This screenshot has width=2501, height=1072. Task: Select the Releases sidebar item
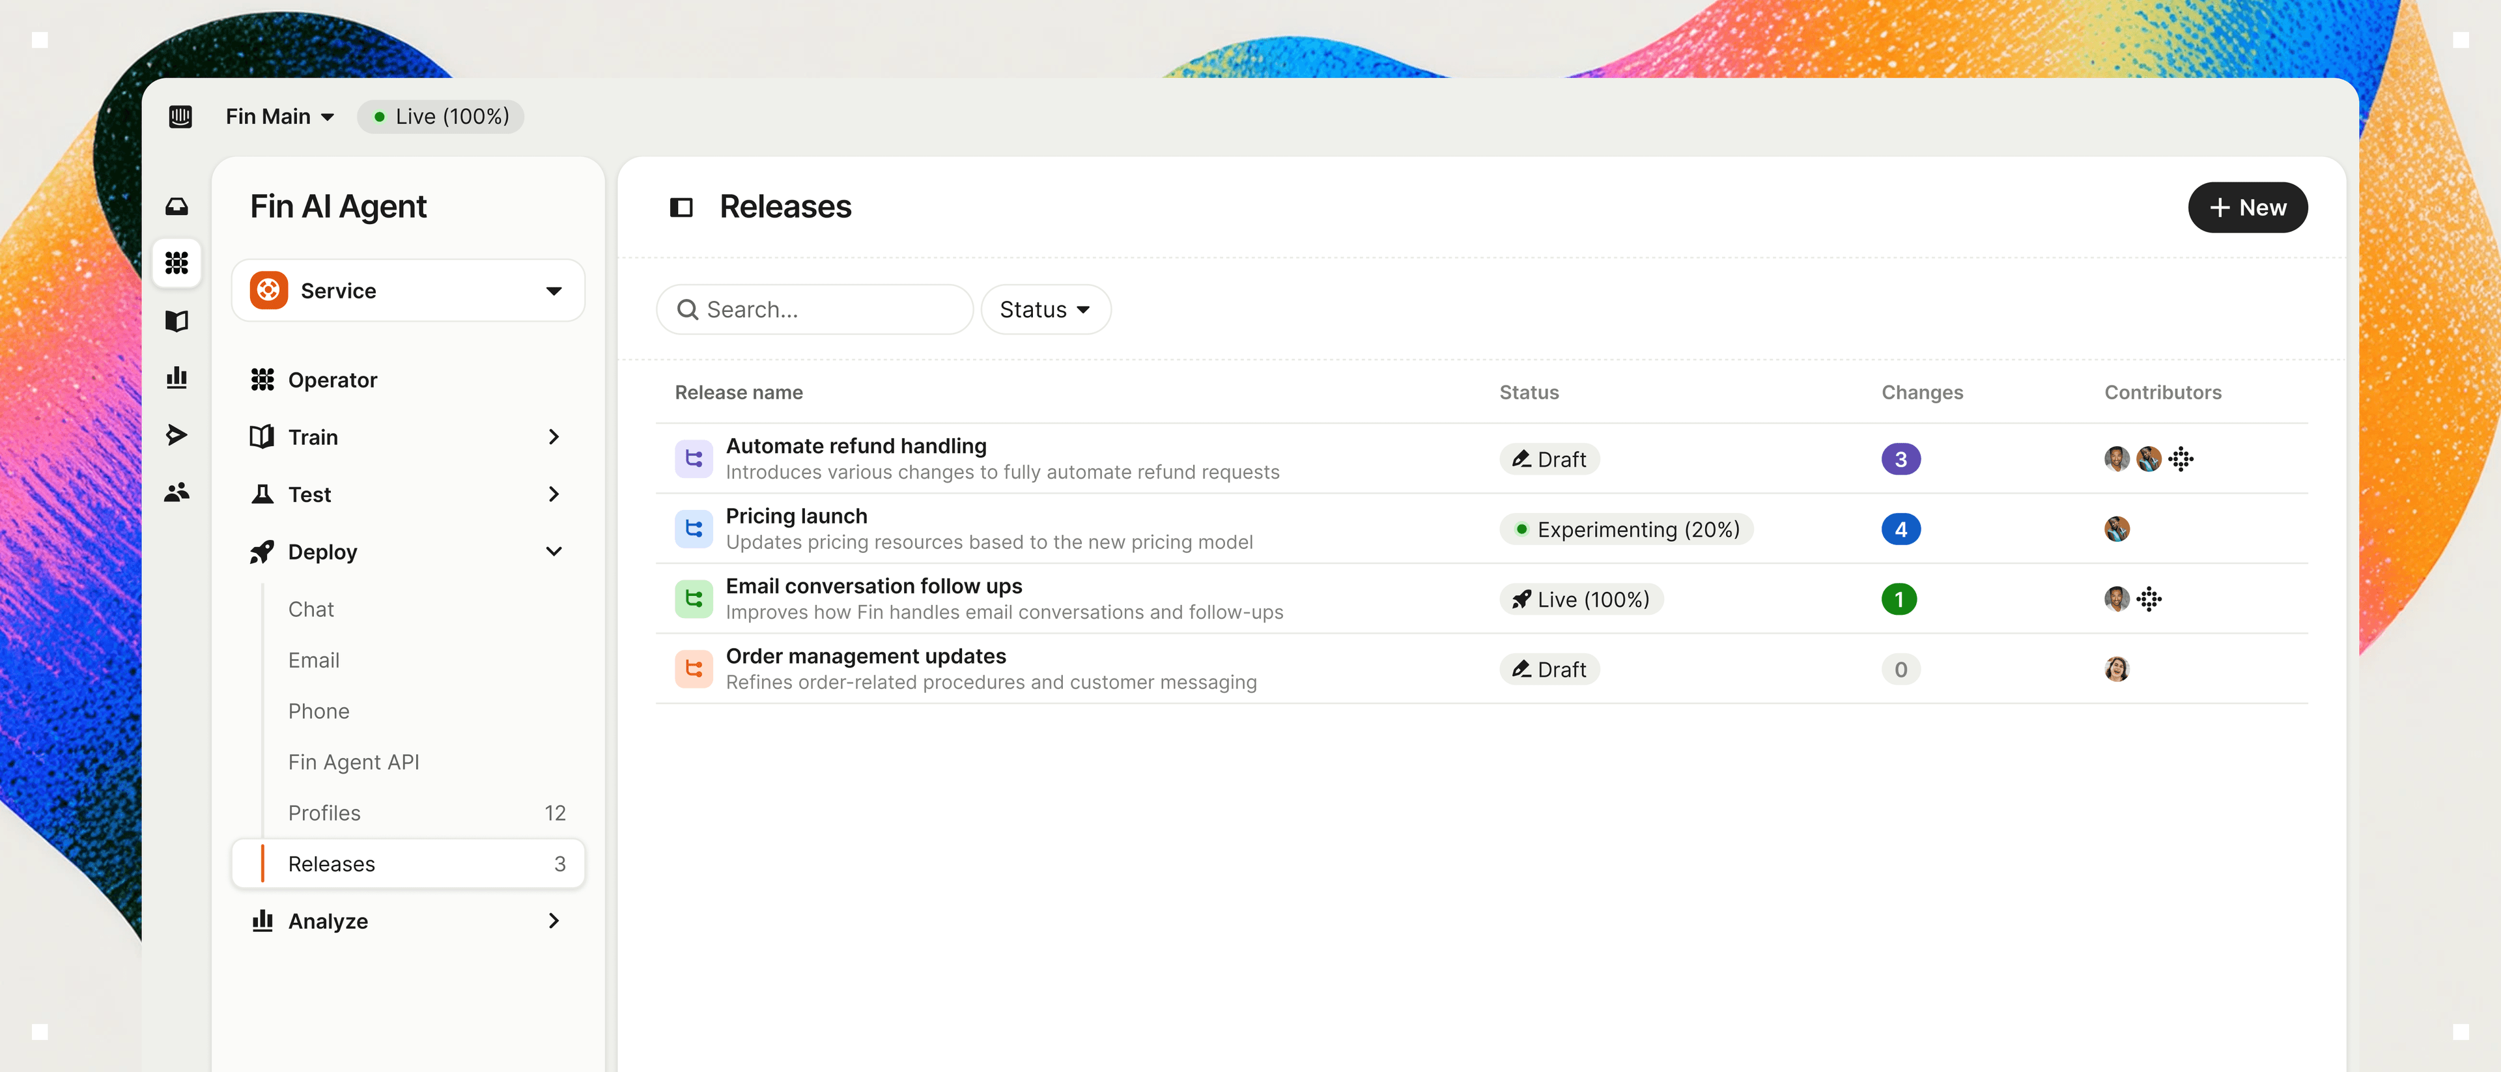408,864
